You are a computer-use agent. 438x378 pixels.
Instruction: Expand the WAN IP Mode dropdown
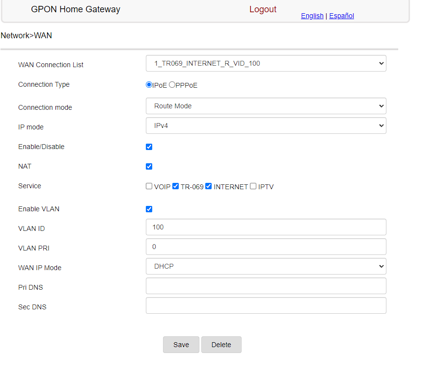(x=266, y=266)
